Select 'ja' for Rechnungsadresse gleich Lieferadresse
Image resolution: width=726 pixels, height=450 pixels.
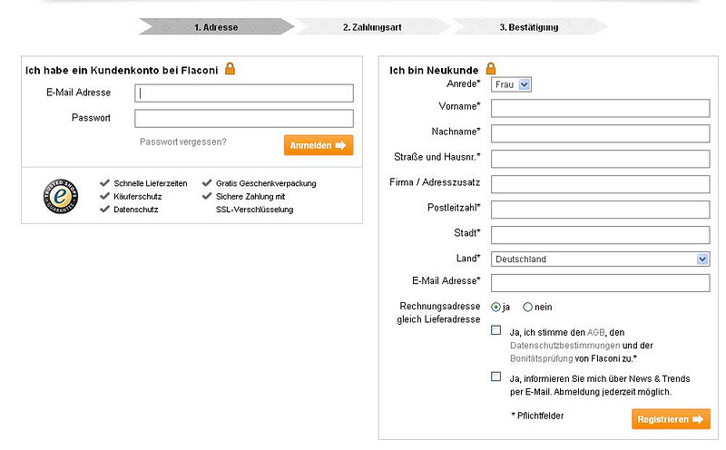click(495, 307)
